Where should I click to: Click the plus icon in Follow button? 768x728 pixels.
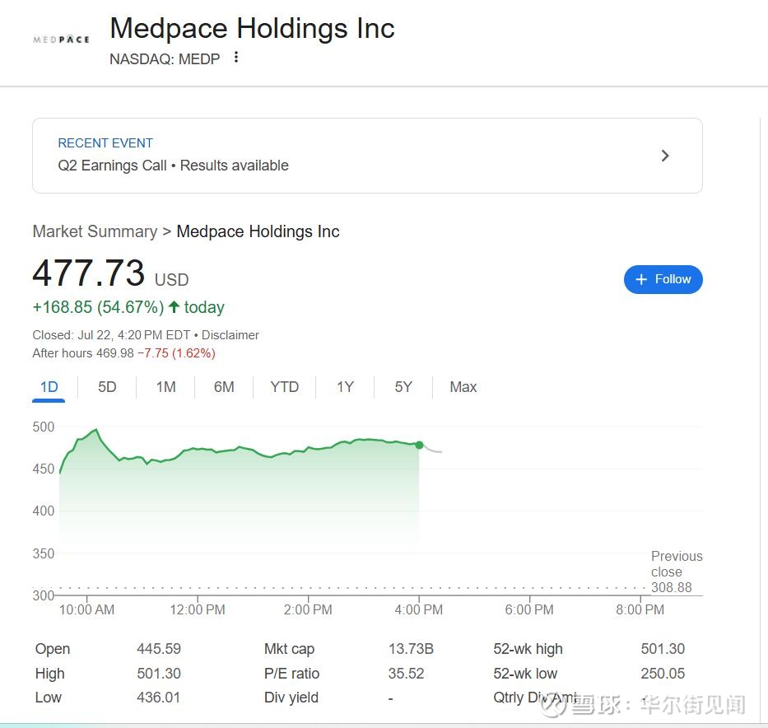(x=641, y=279)
